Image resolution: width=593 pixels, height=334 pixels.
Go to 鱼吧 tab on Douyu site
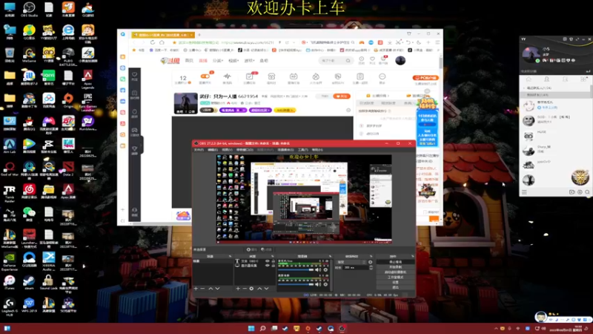(264, 61)
